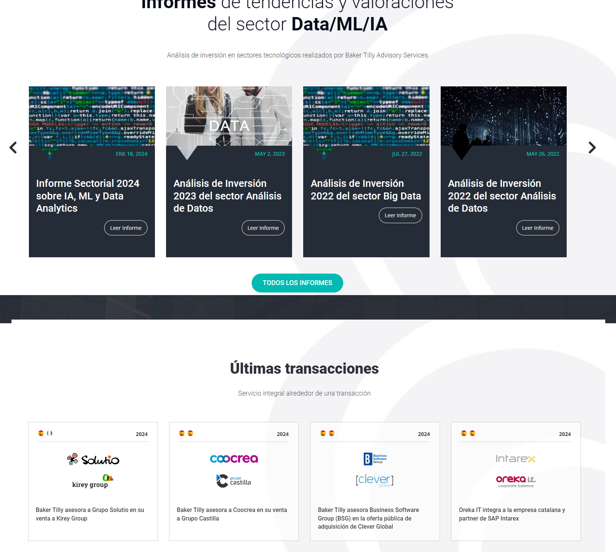Open Business Software Group Clever Global transaction
The width and height of the screenshot is (616, 552).
point(368,518)
